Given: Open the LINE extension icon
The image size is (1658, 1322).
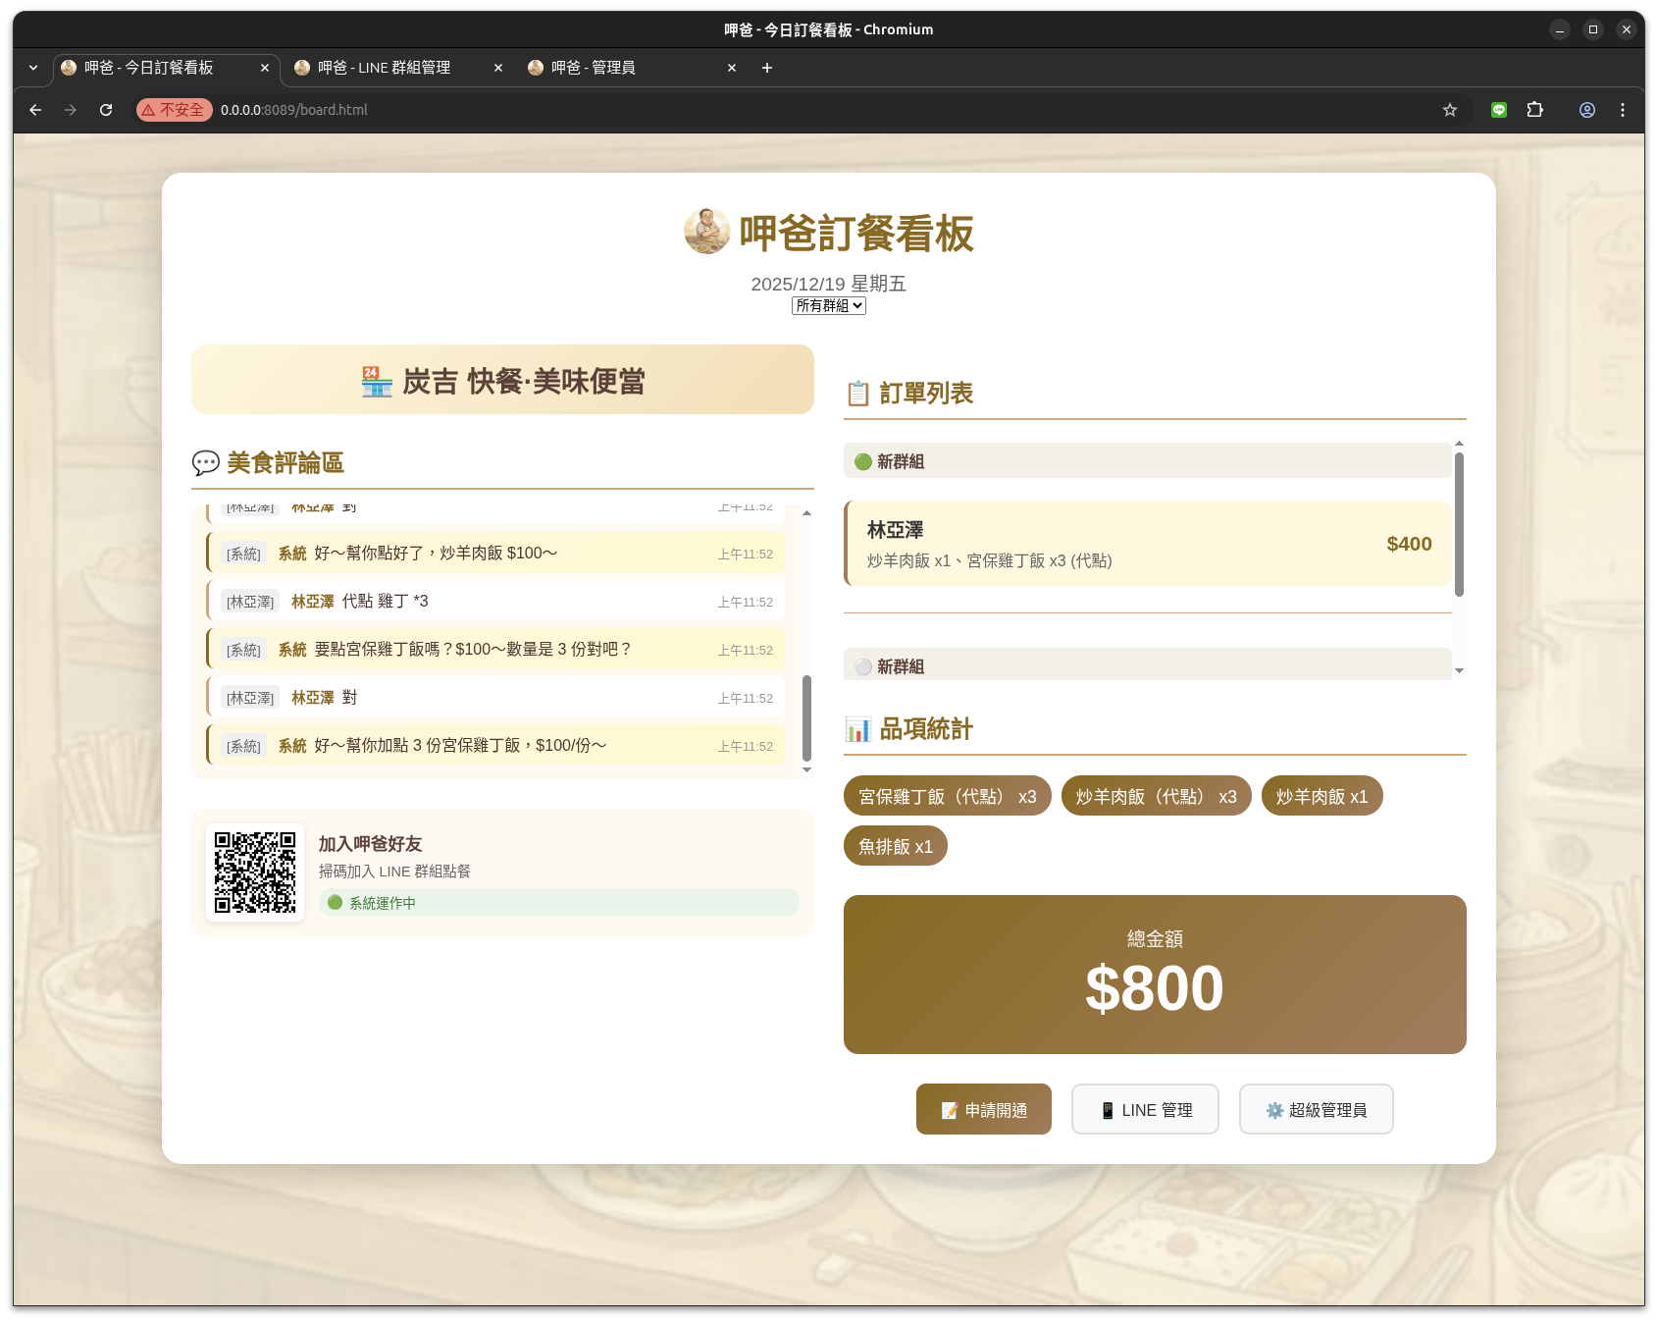Looking at the screenshot, I should click(1498, 110).
